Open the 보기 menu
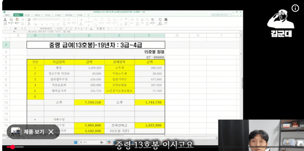 click(x=27, y=15)
